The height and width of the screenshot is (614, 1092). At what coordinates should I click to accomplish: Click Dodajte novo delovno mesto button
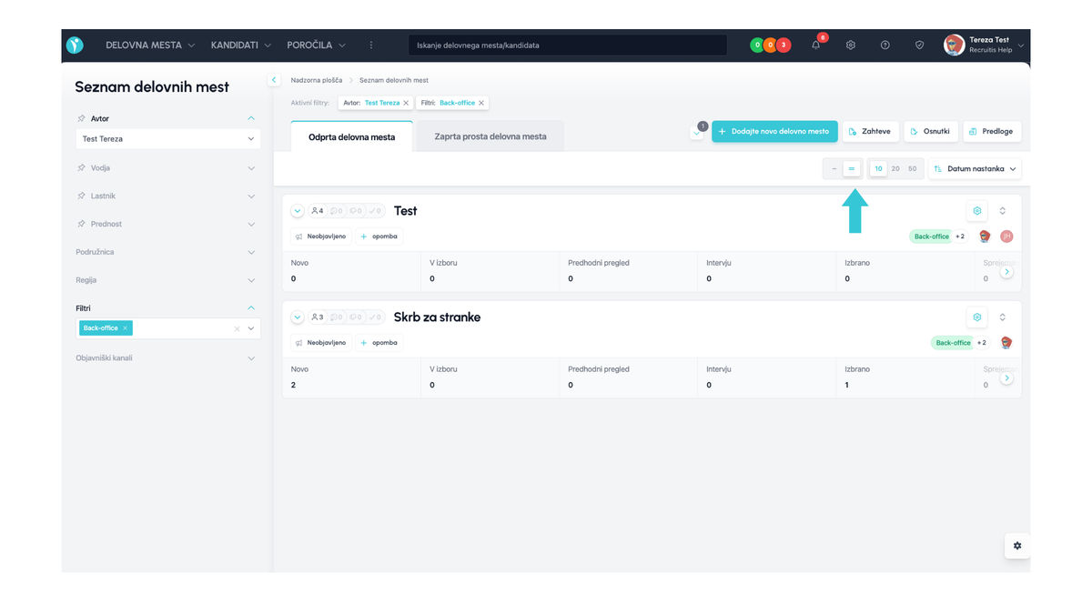coord(774,131)
